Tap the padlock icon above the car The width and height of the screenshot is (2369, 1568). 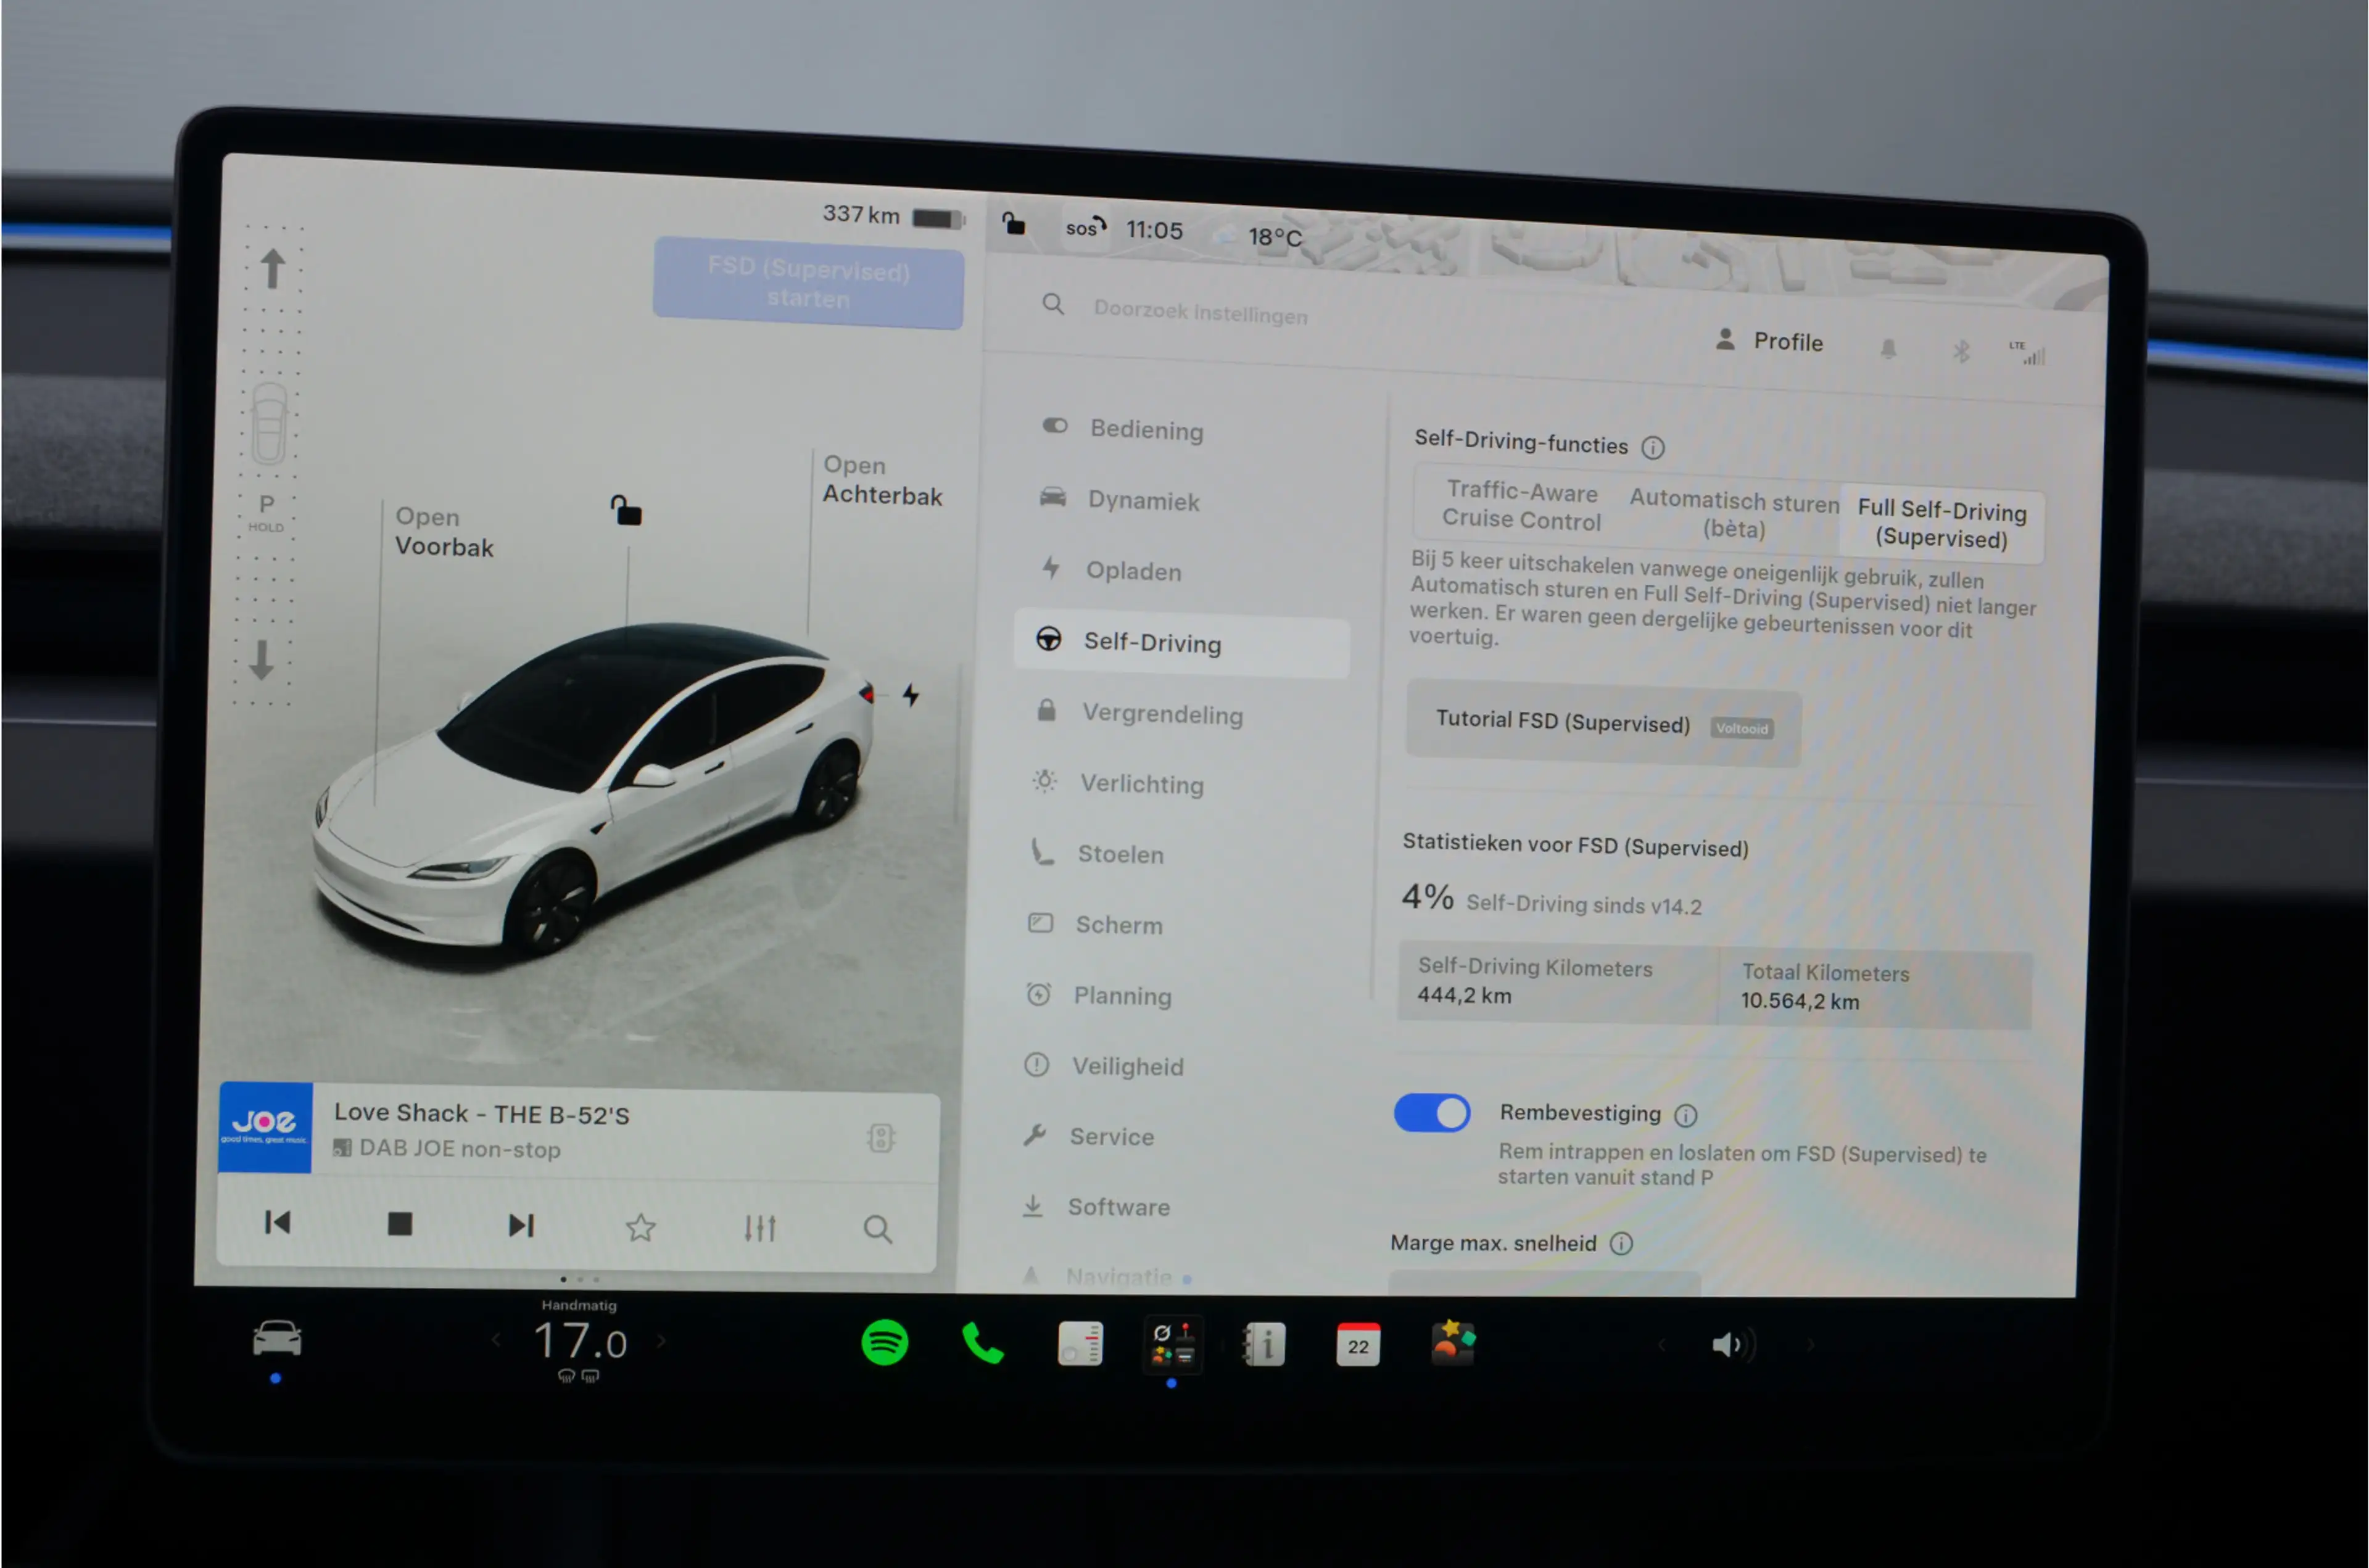point(626,510)
